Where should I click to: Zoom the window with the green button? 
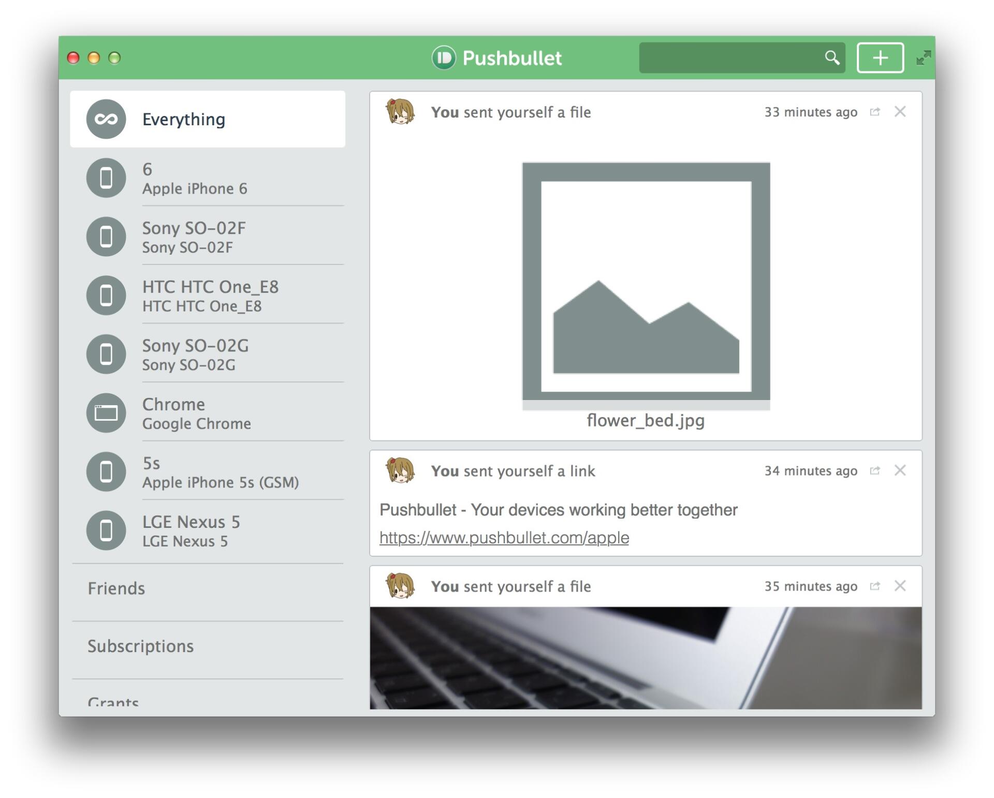pyautogui.click(x=114, y=57)
